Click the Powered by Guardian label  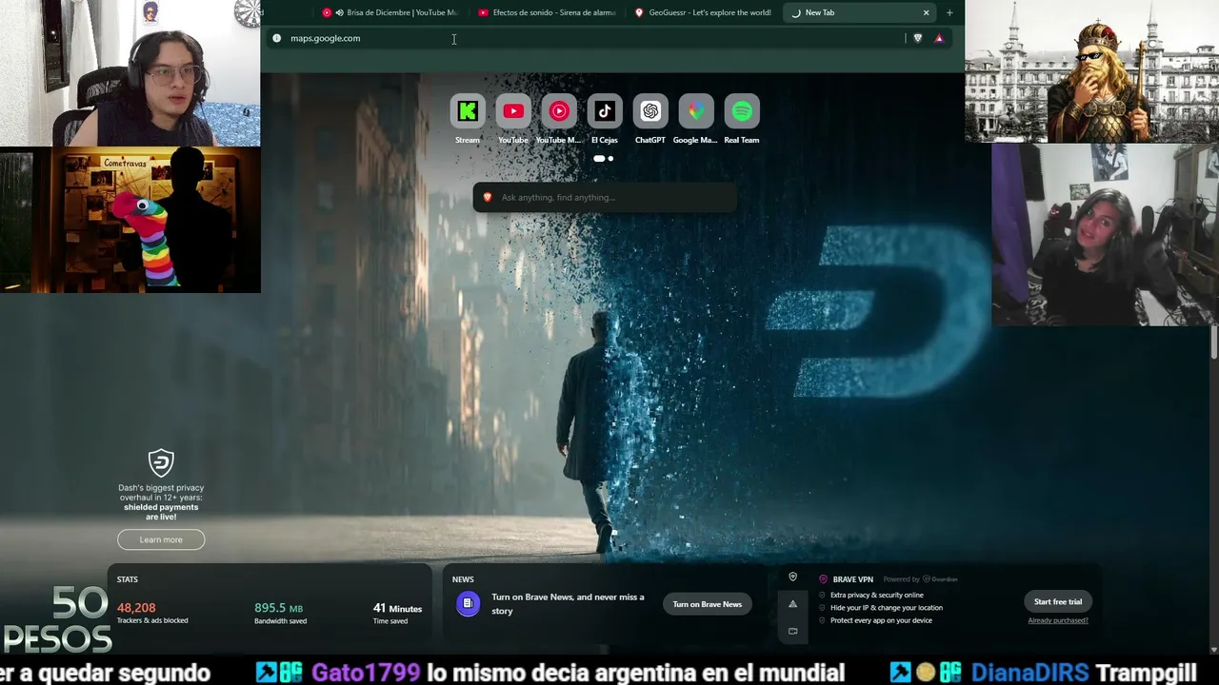tap(920, 579)
